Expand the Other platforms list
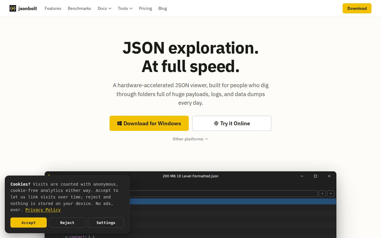The height and width of the screenshot is (238, 381). click(190, 139)
